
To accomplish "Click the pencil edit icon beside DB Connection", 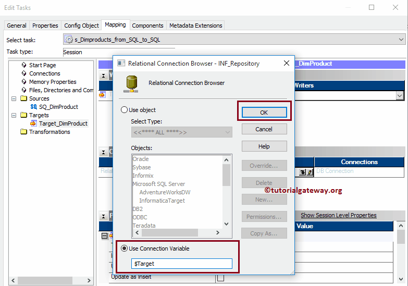I will pyautogui.click(x=310, y=172).
